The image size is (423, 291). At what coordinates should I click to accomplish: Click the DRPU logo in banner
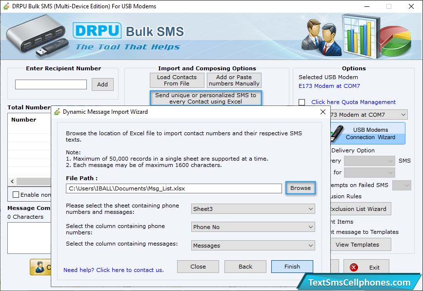pyautogui.click(x=97, y=30)
